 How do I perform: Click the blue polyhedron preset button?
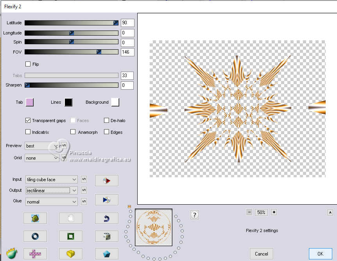click(107, 254)
